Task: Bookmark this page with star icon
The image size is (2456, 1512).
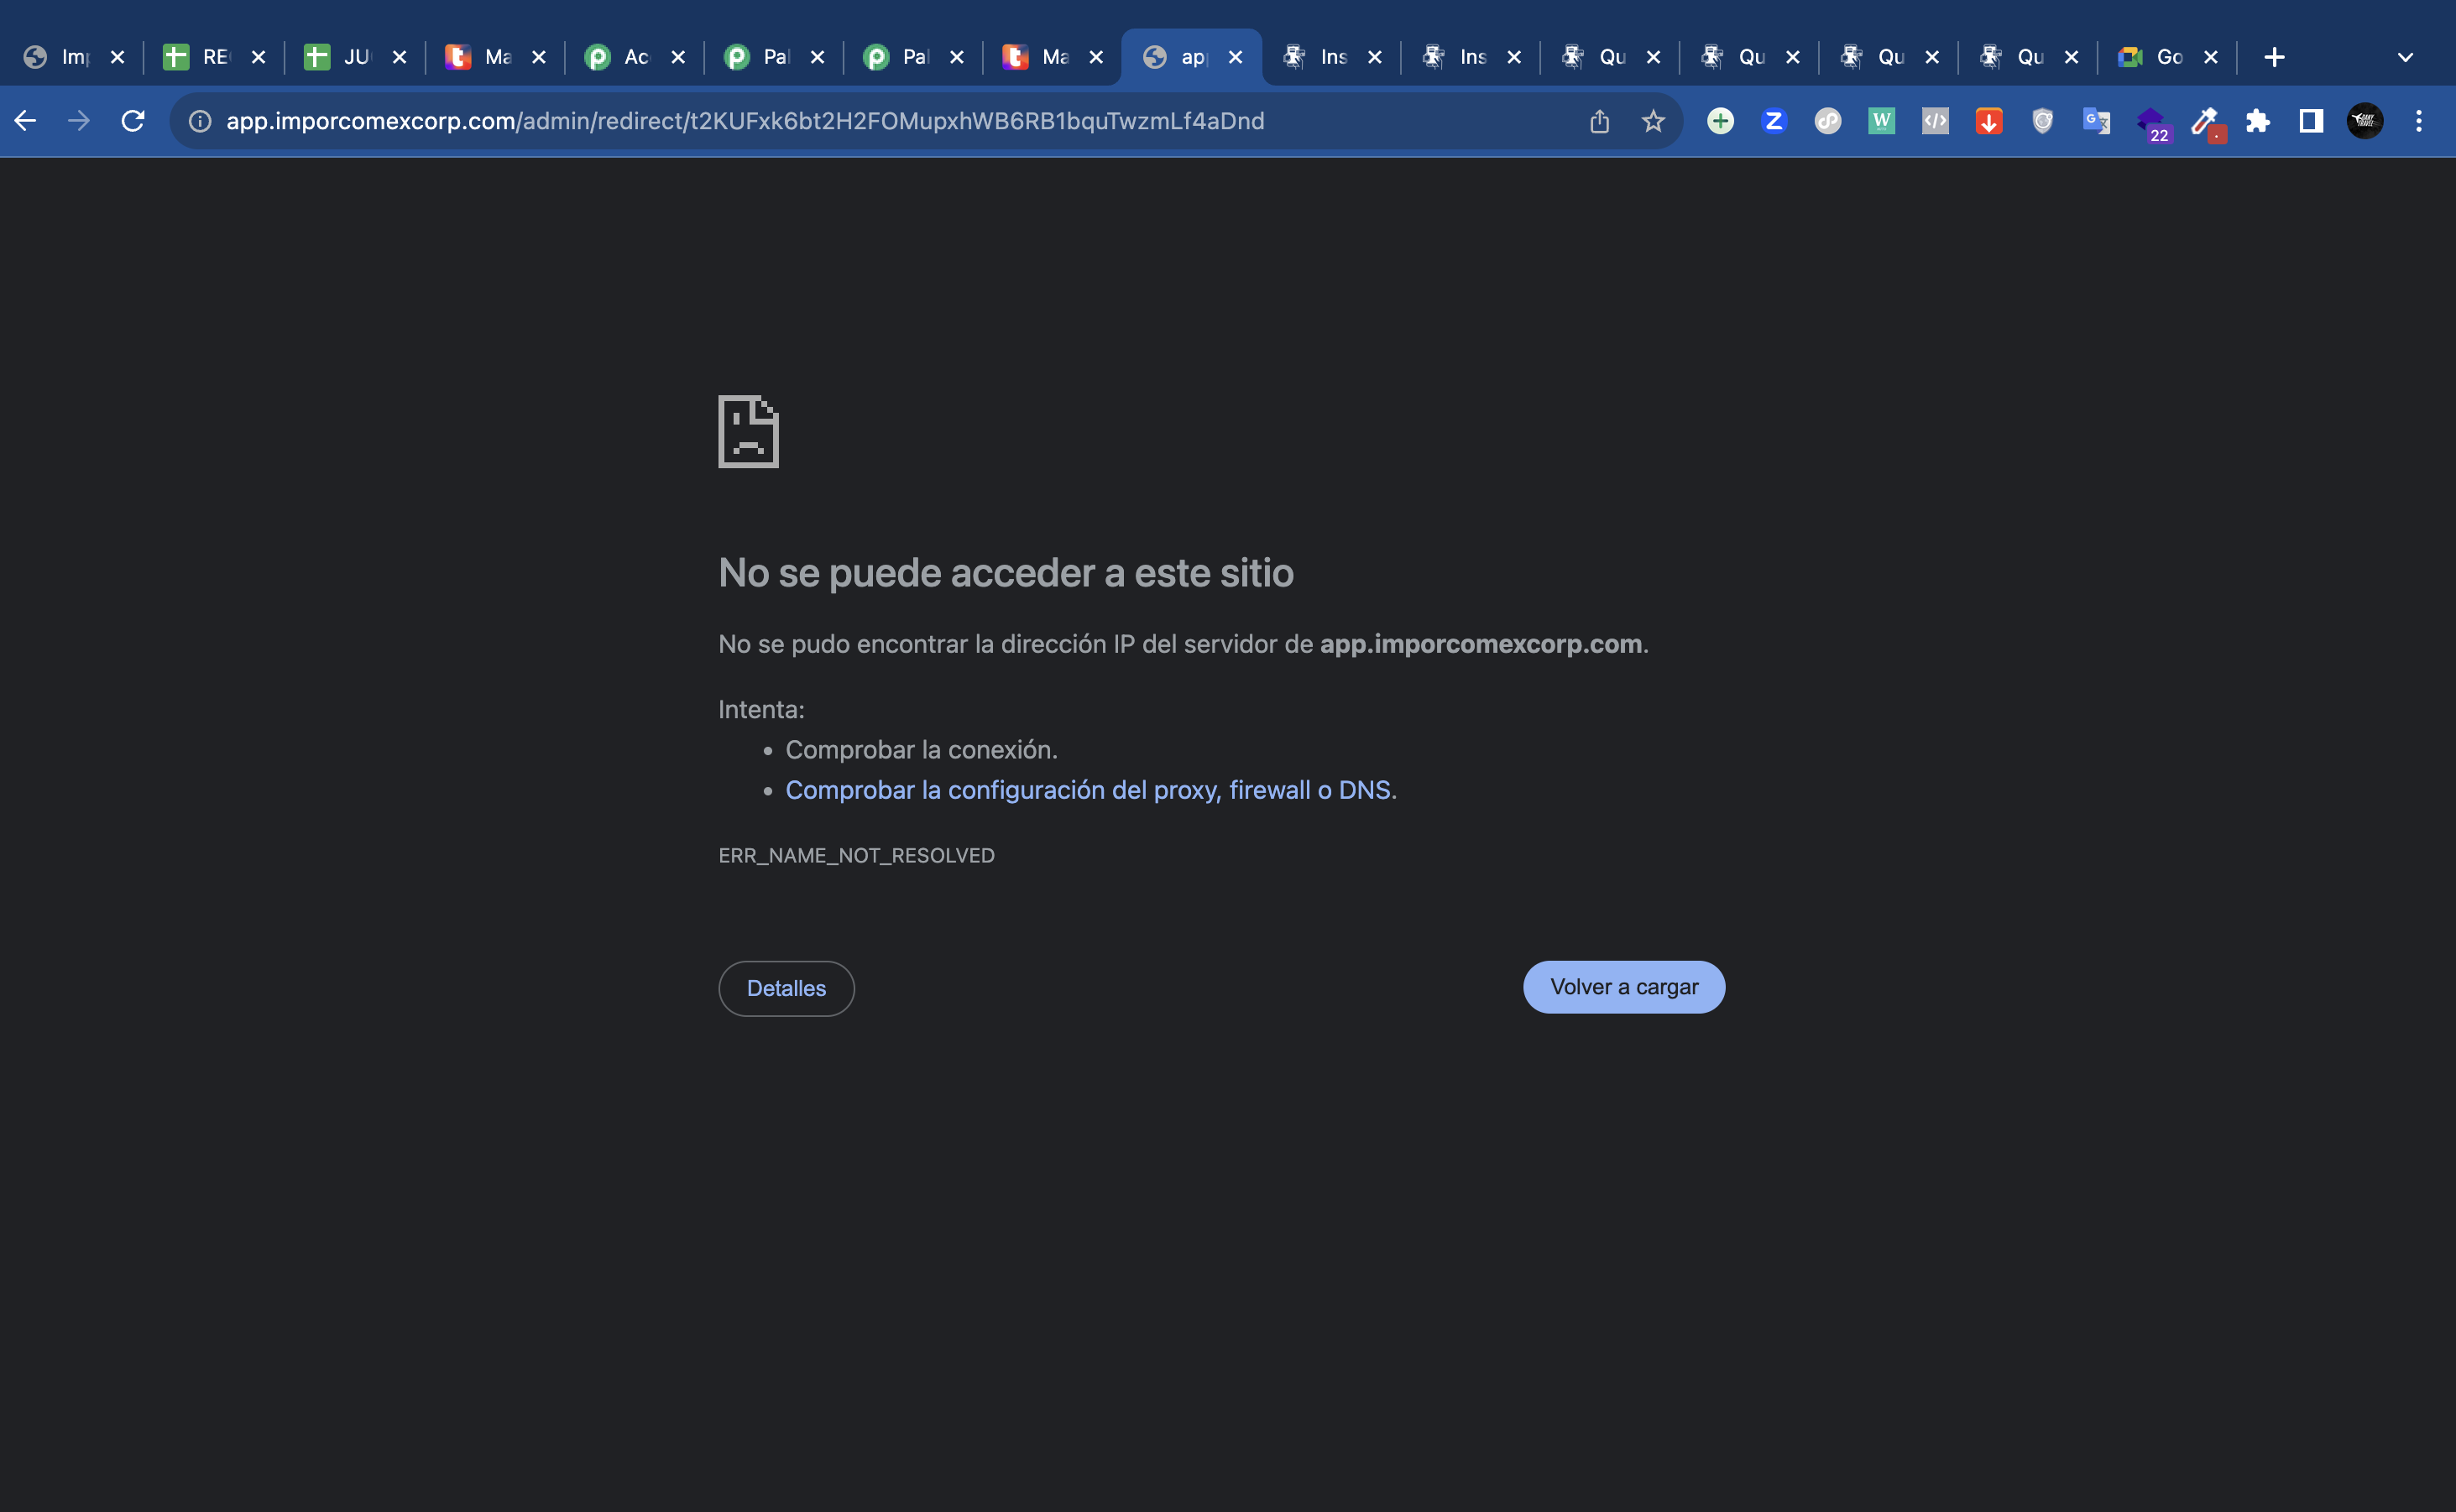Action: pos(1653,121)
